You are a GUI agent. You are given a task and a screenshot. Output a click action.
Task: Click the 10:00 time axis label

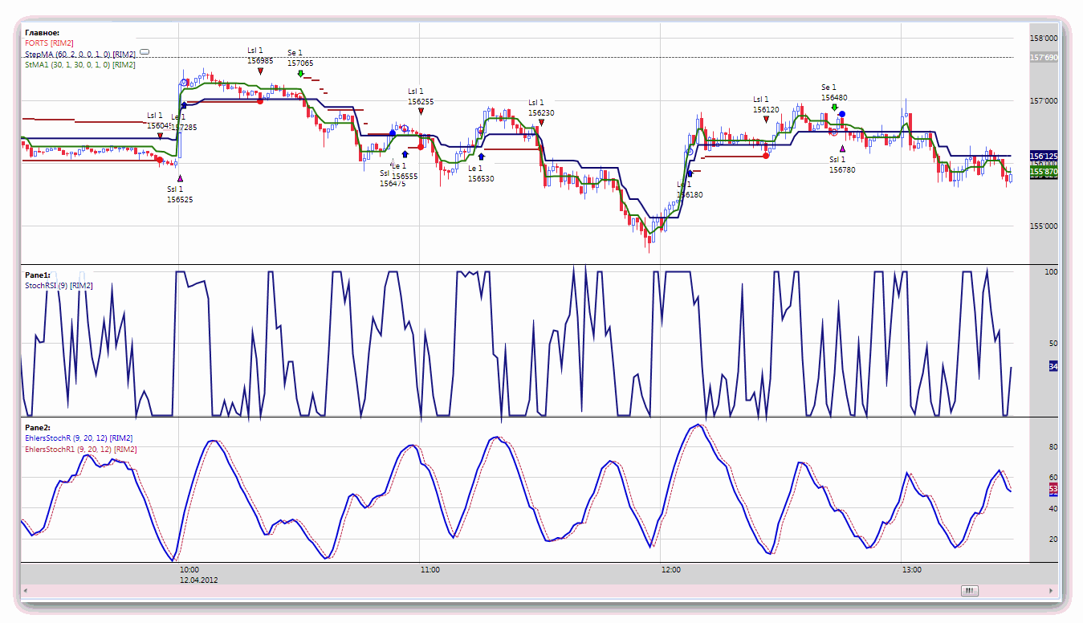189,570
